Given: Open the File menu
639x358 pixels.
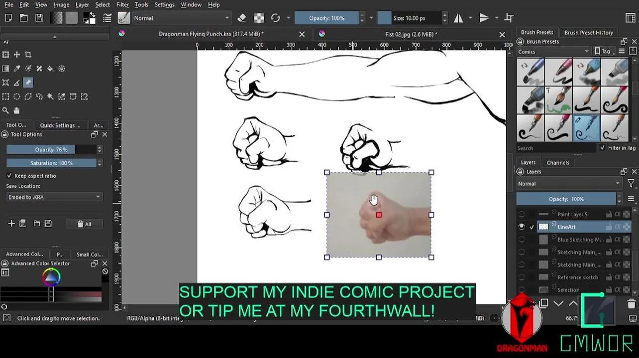Looking at the screenshot, I should pos(9,4).
